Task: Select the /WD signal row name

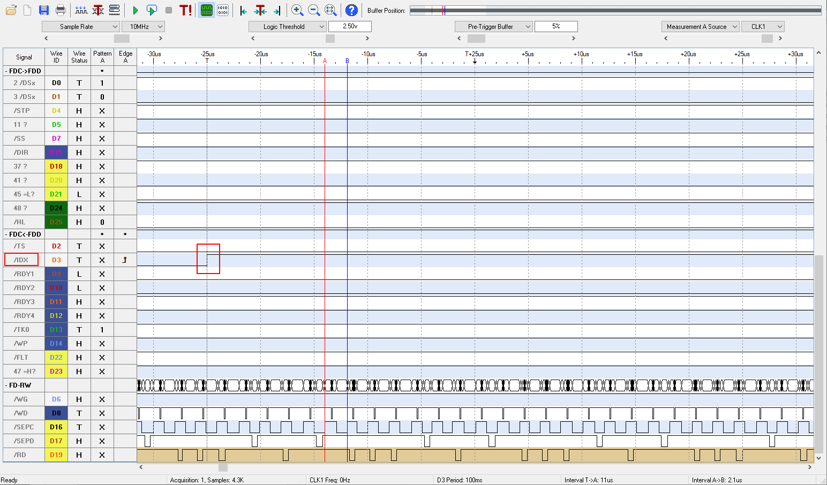Action: (x=21, y=413)
